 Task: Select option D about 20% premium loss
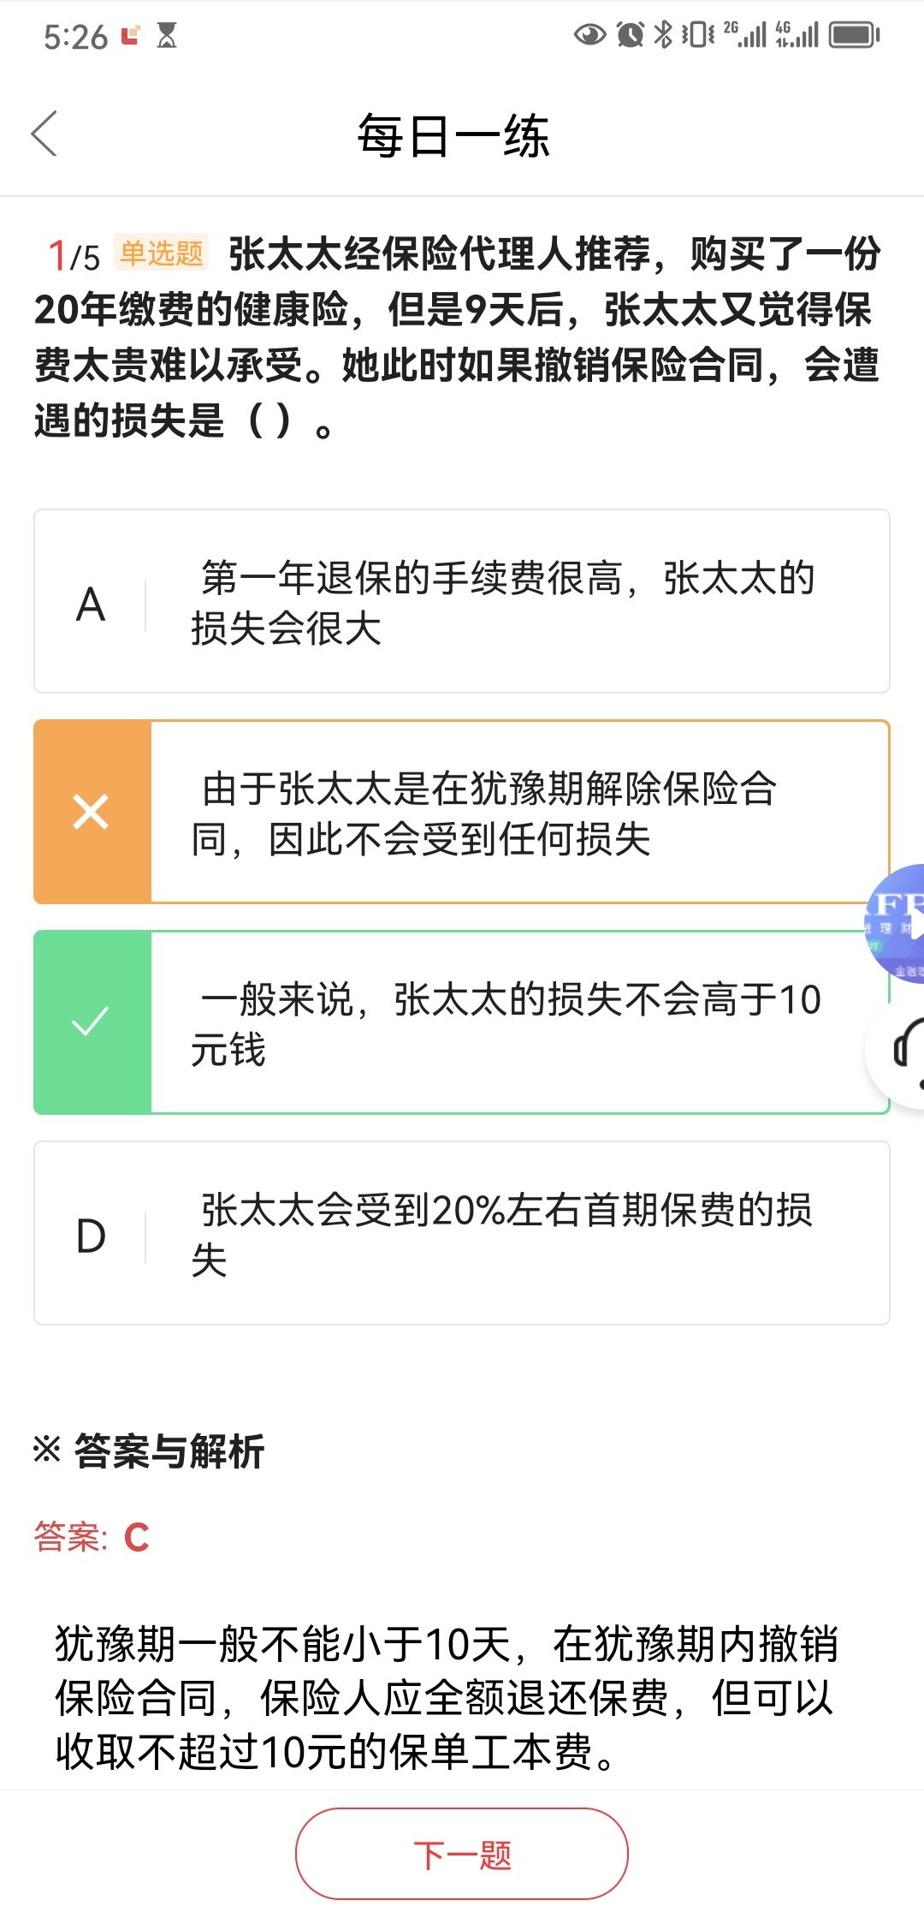[462, 1233]
